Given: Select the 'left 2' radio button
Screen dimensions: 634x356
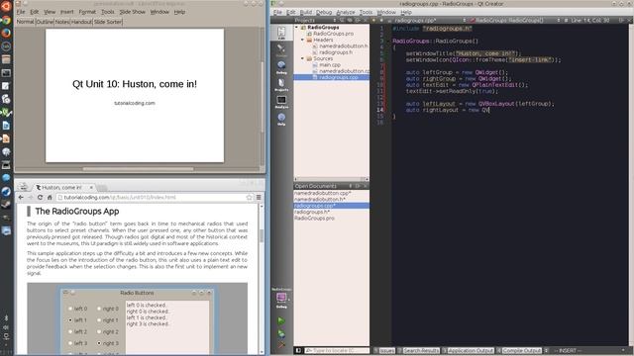Looking at the screenshot, I should click(x=70, y=332).
